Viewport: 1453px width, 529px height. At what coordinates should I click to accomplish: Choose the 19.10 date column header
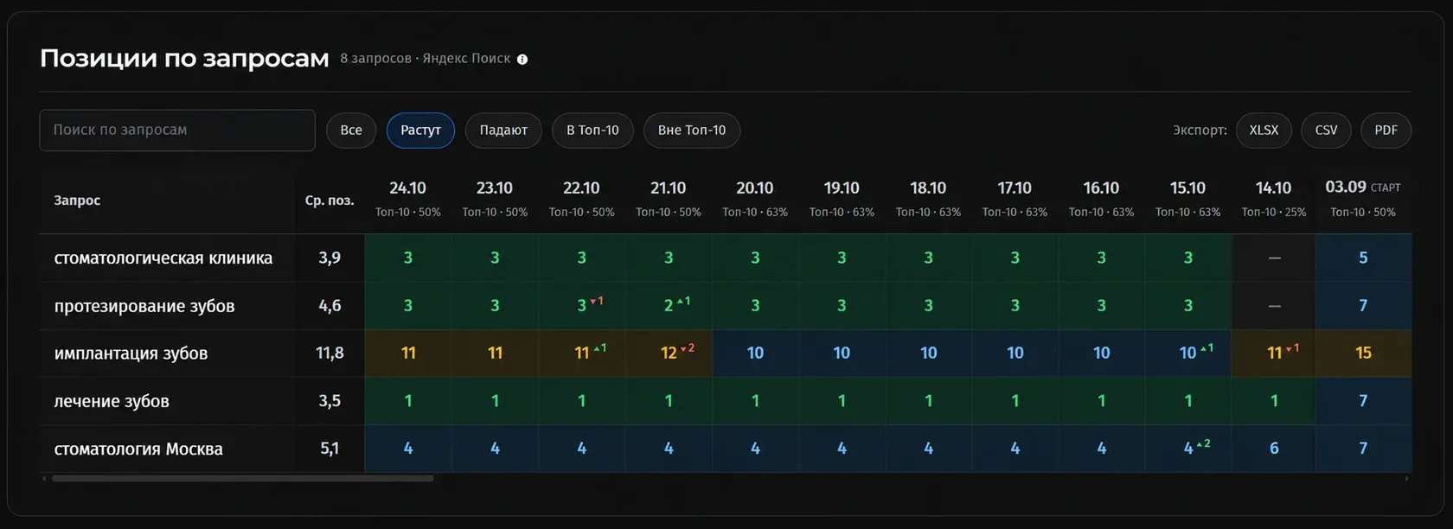coord(842,199)
